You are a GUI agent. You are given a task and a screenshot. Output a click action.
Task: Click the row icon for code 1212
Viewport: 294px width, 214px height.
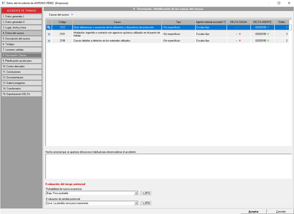coord(49,27)
